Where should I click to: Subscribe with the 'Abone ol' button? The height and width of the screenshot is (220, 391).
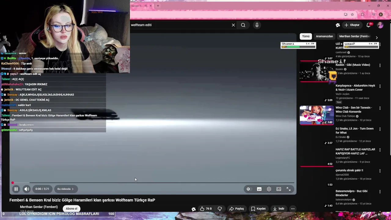click(71, 209)
